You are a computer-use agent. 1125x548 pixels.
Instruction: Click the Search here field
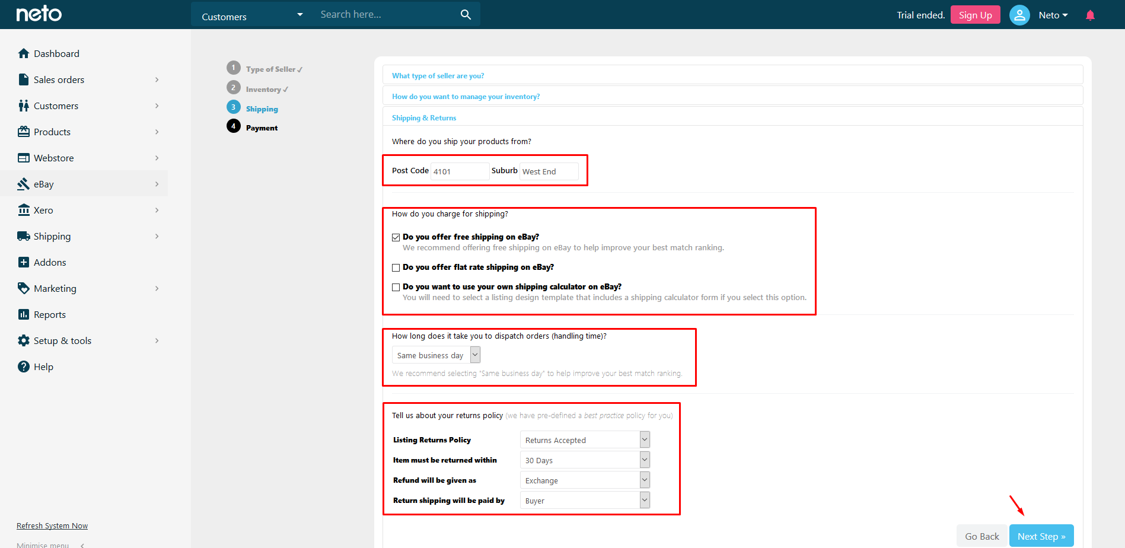point(385,14)
